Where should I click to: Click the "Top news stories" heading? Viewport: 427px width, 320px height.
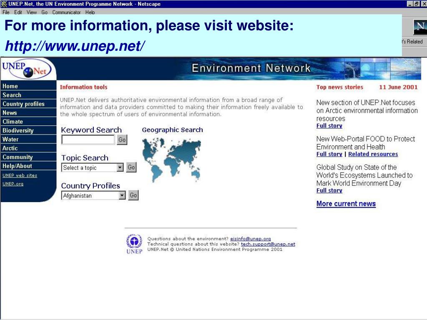coord(340,87)
